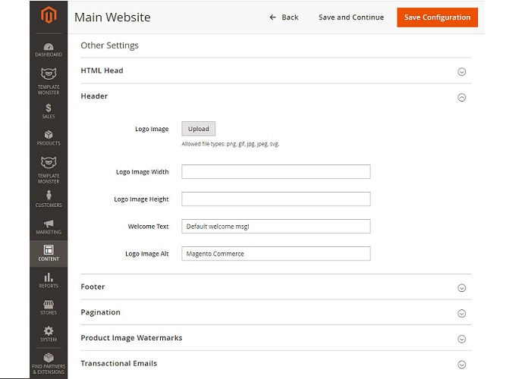The height and width of the screenshot is (379, 531).
Task: Open the Stores storefront icon
Action: (49, 305)
